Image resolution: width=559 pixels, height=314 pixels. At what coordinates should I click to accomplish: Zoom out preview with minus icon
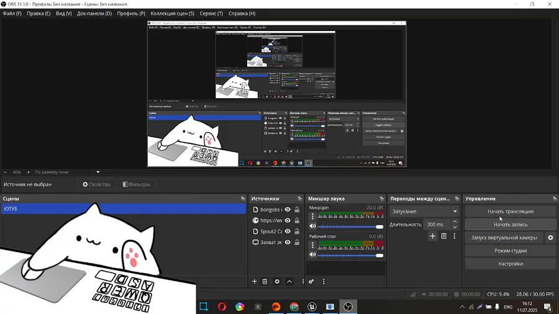pos(5,172)
